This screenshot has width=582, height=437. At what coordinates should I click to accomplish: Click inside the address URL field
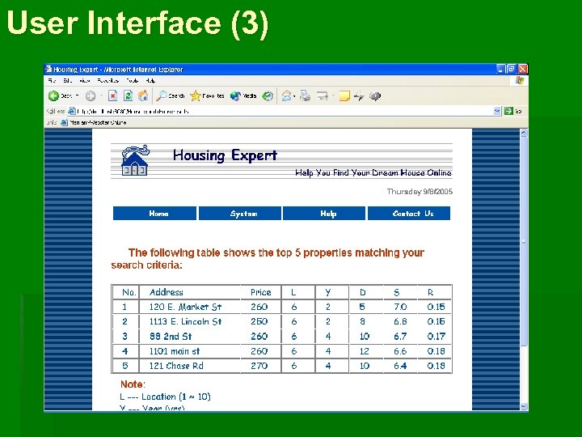(284, 111)
